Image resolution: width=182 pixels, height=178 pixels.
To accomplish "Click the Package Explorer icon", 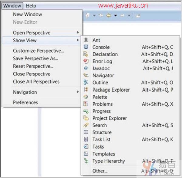I will tap(86, 90).
